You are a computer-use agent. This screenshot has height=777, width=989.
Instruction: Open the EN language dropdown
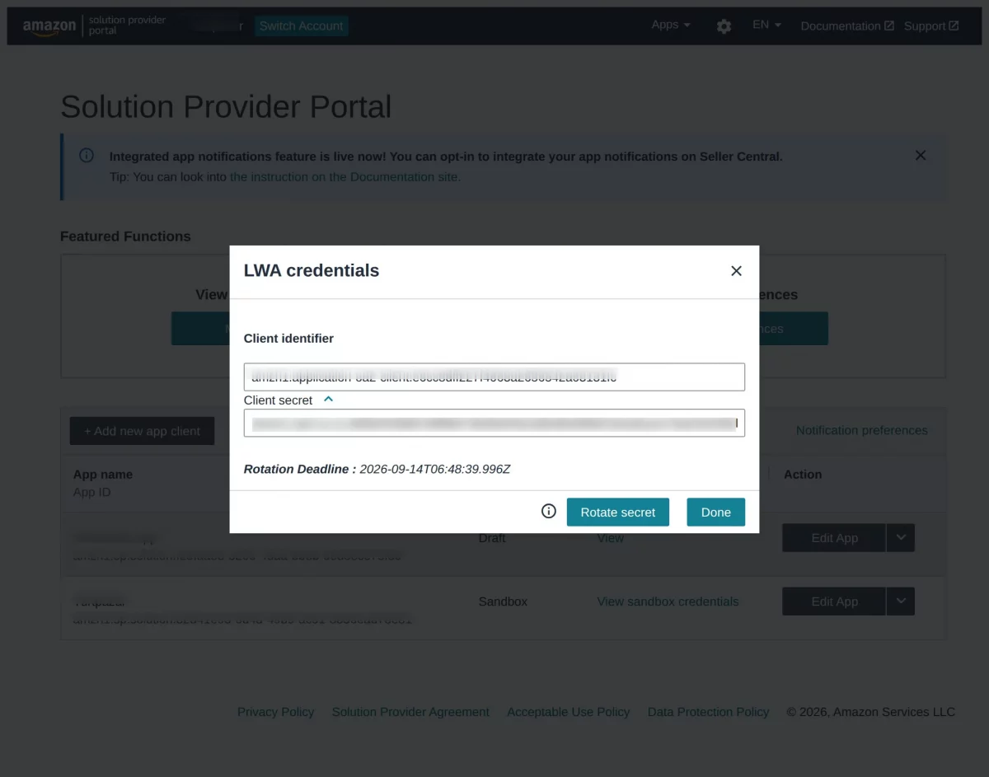(x=766, y=25)
